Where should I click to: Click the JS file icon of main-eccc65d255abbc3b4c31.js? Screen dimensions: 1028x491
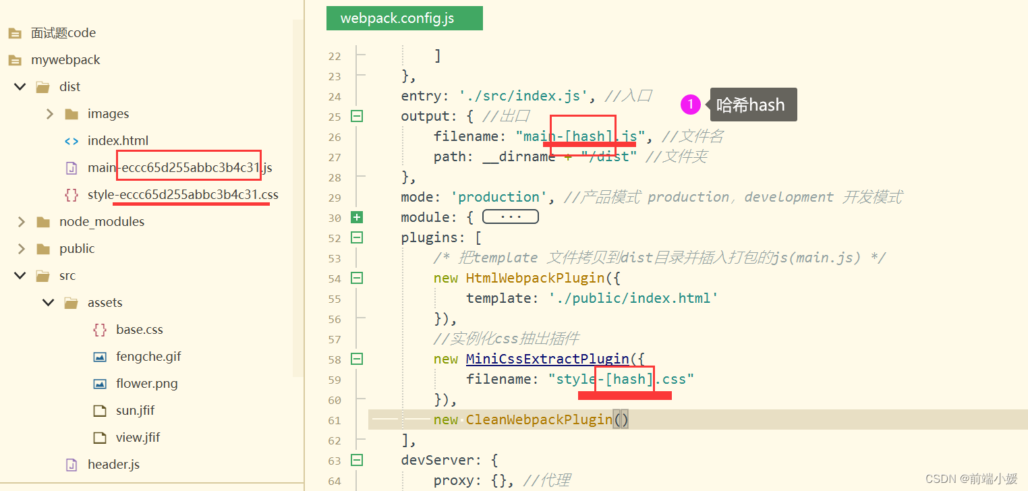(72, 168)
